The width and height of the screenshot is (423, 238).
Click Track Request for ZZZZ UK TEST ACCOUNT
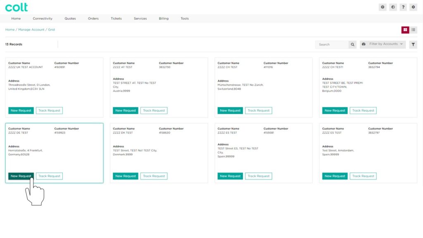pyautogui.click(x=50, y=111)
